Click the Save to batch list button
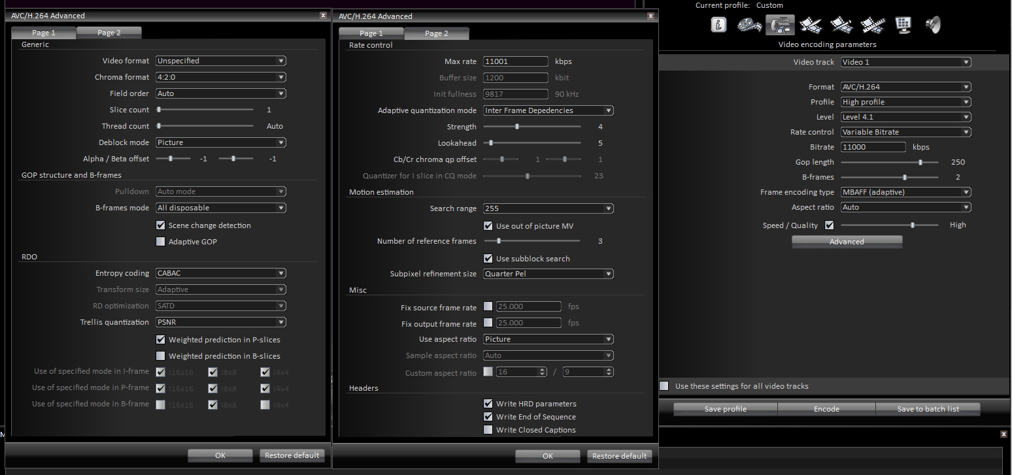The height and width of the screenshot is (475, 1012). point(928,409)
